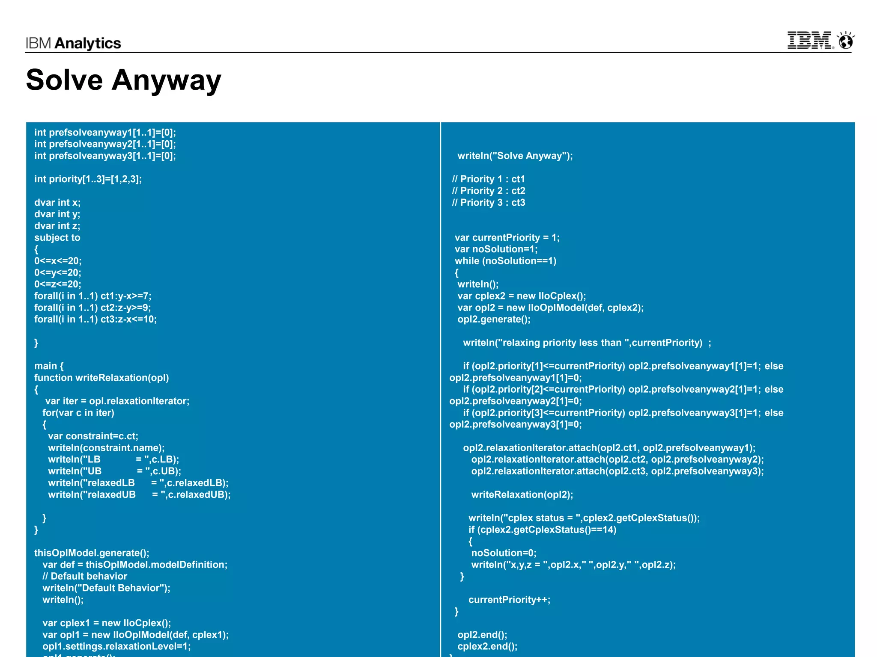Click the 'dvar int z;' declaration
This screenshot has height=657, width=877.
pyautogui.click(x=57, y=226)
